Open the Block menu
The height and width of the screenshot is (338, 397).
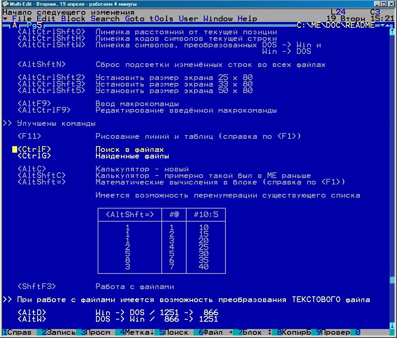(73, 19)
